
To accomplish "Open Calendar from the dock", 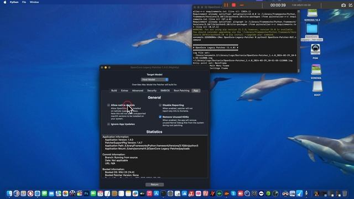I will click(x=100, y=193).
